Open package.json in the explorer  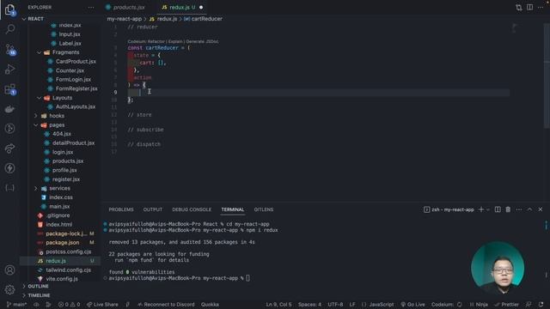(x=63, y=242)
